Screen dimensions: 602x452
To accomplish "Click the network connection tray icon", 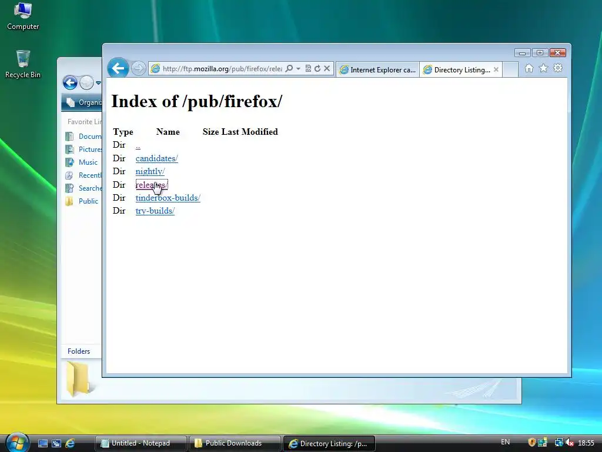I will [558, 443].
